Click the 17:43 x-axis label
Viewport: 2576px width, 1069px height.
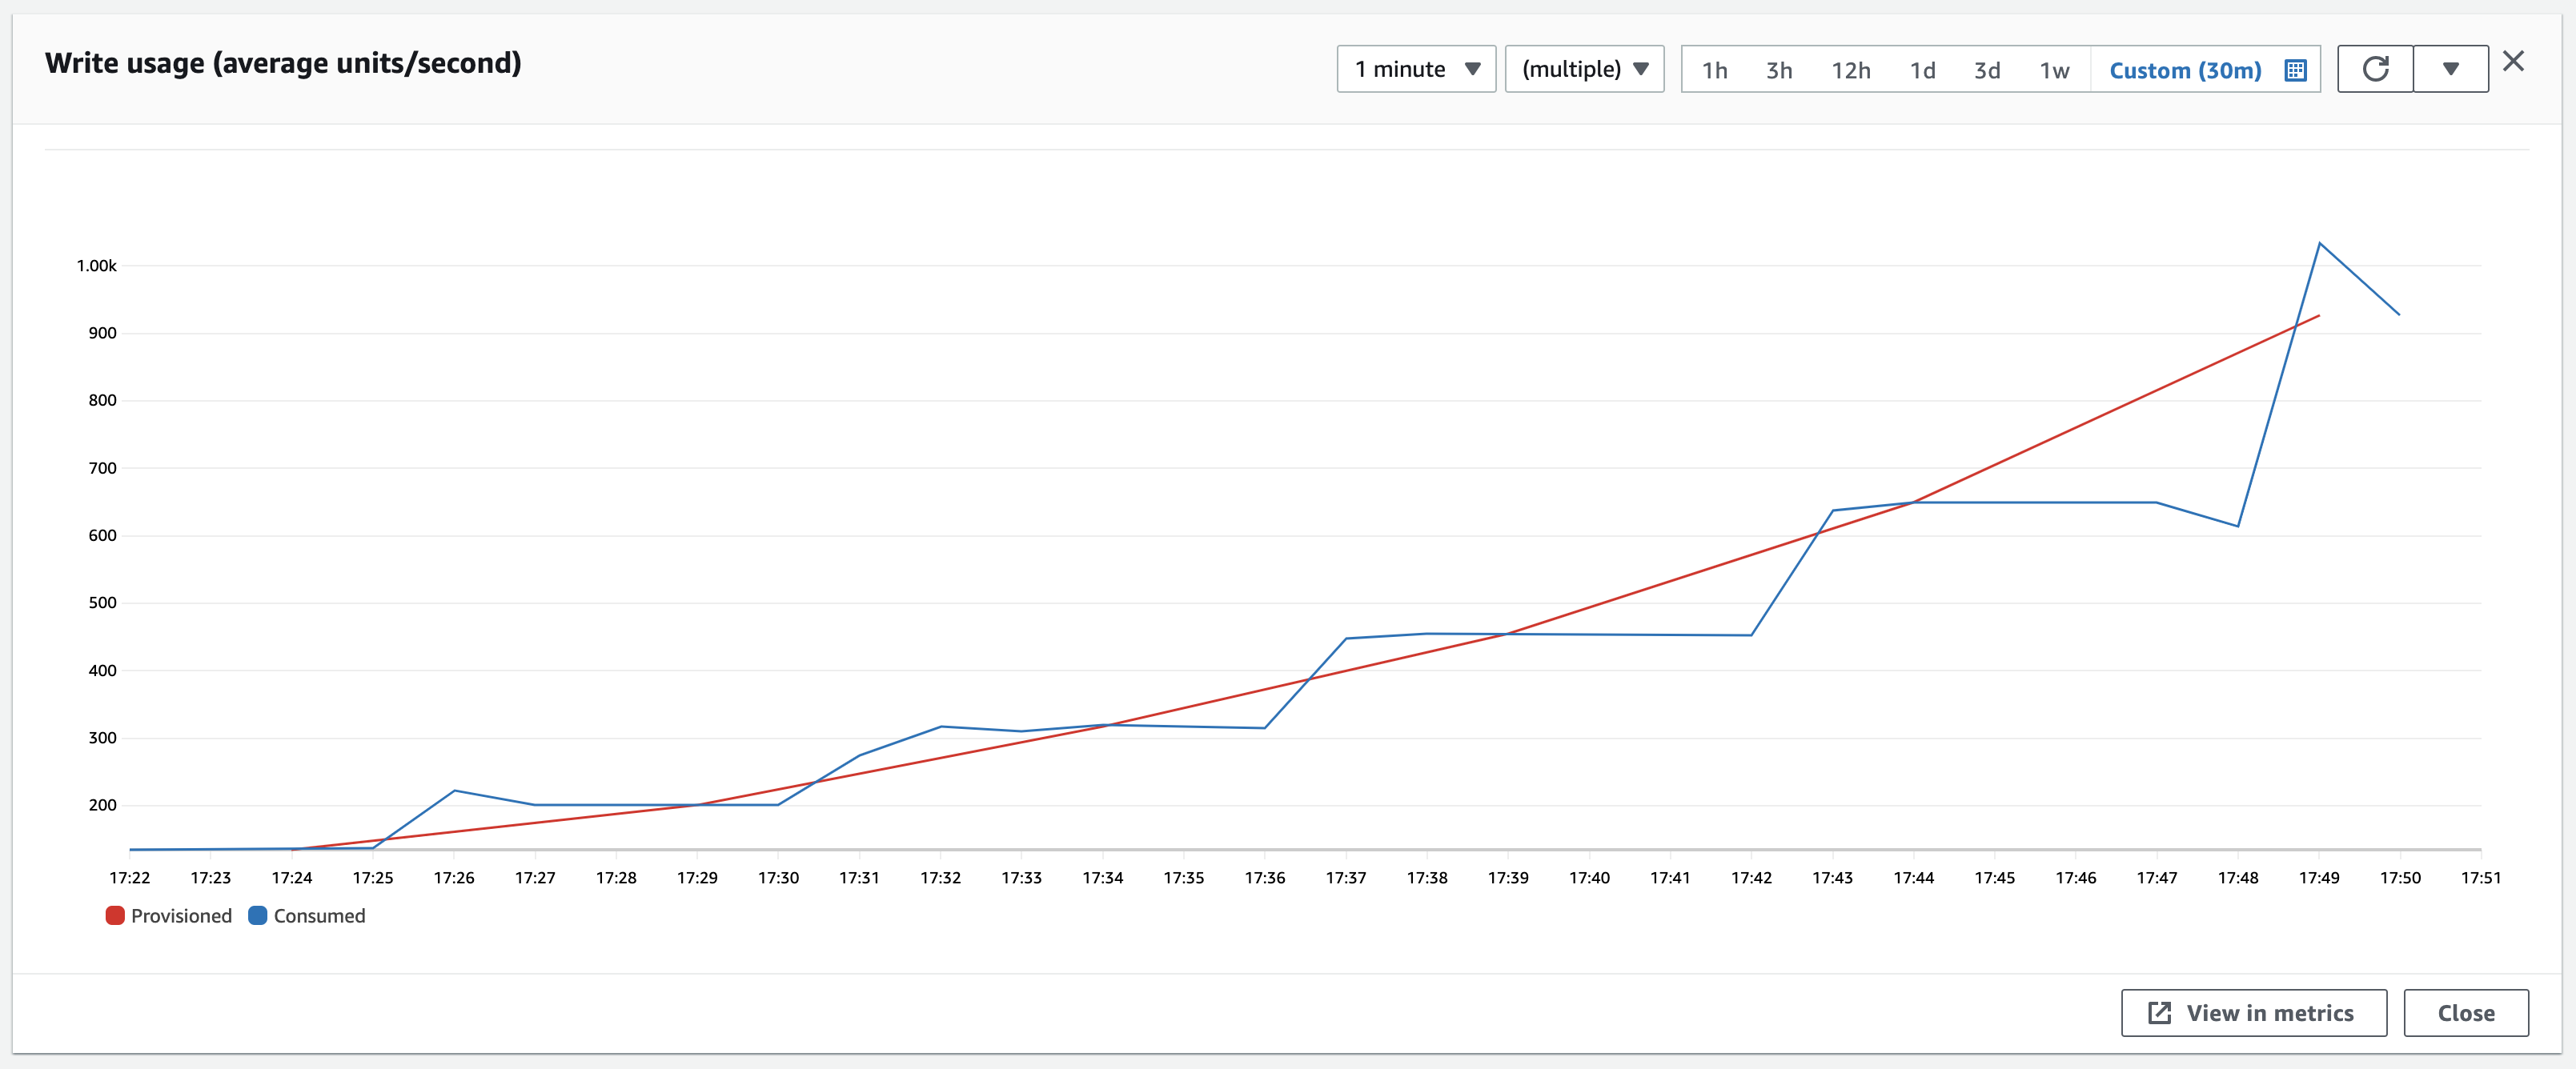point(1832,878)
